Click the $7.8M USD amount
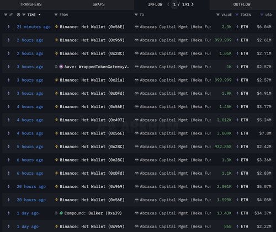 click(x=266, y=133)
